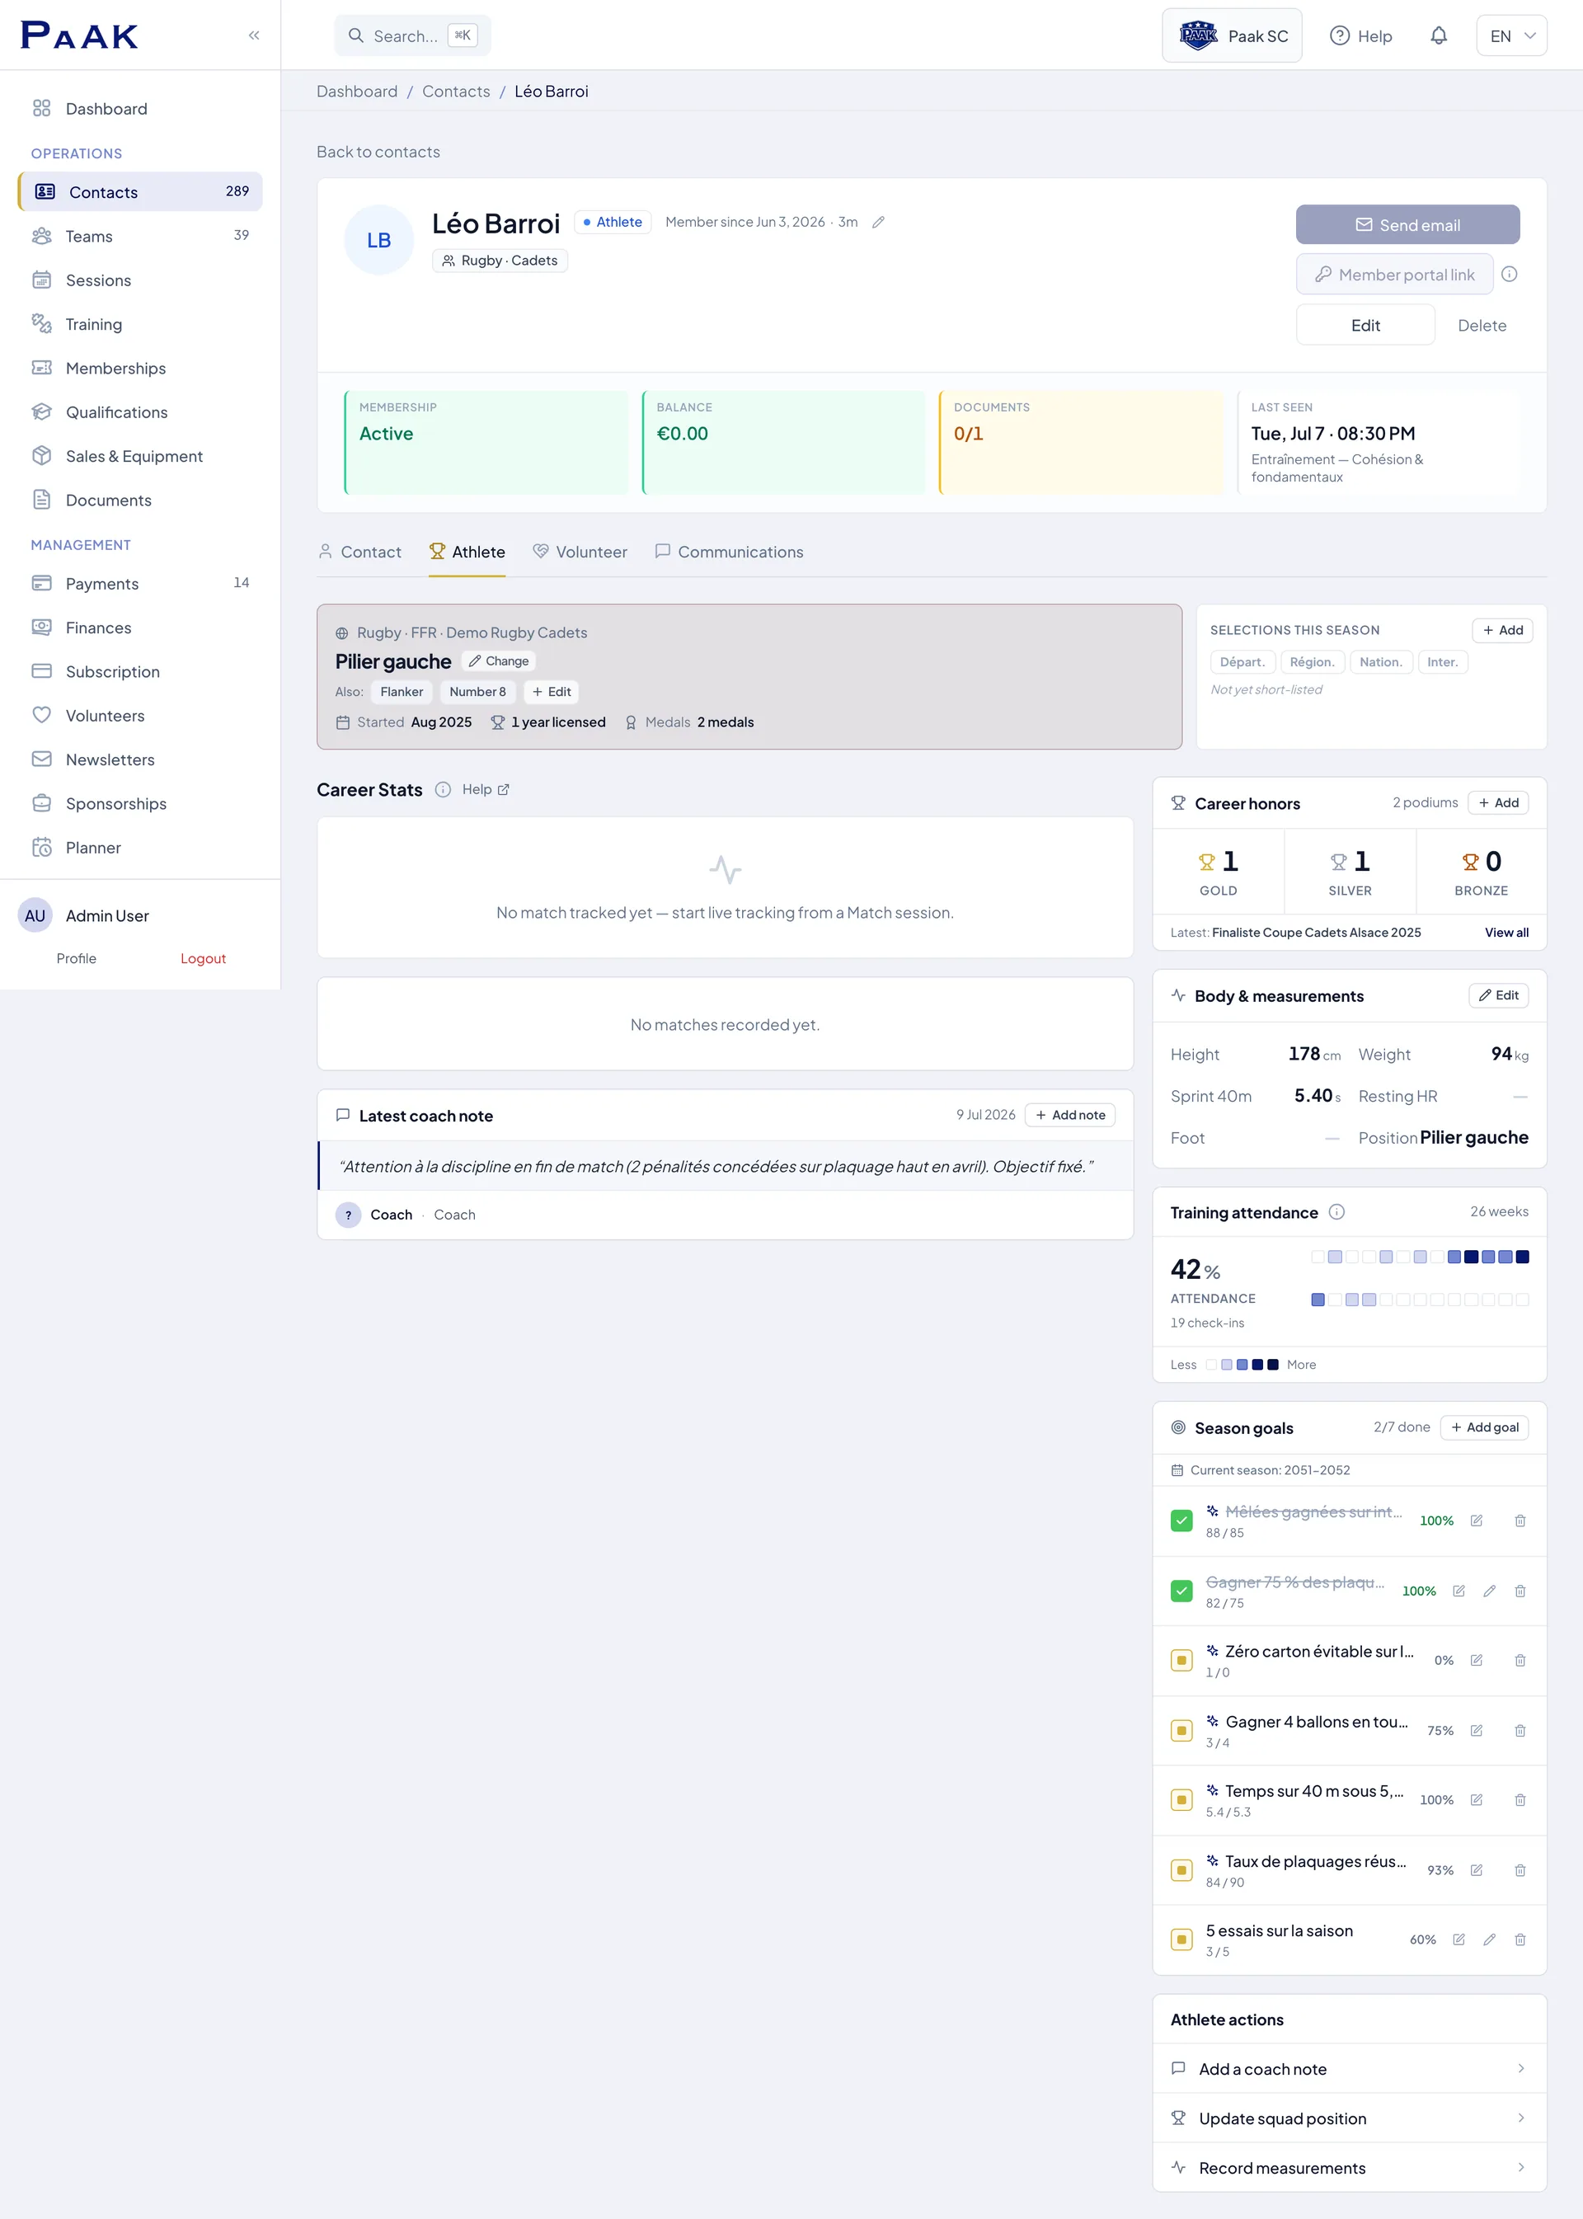Viewport: 1583px width, 2219px height.
Task: Expand 'Update squad position' action
Action: (1349, 2118)
